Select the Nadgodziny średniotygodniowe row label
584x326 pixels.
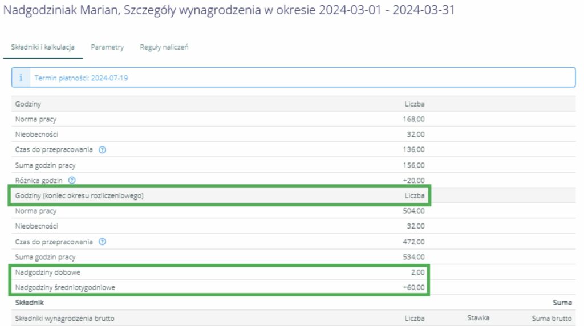(65, 288)
